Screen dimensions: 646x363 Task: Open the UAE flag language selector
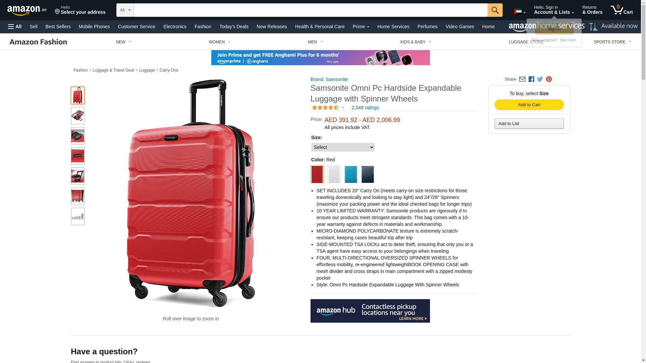click(x=520, y=12)
